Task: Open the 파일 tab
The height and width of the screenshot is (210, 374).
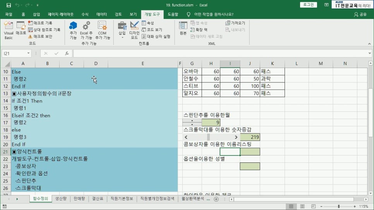Action: pyautogui.click(x=9, y=14)
